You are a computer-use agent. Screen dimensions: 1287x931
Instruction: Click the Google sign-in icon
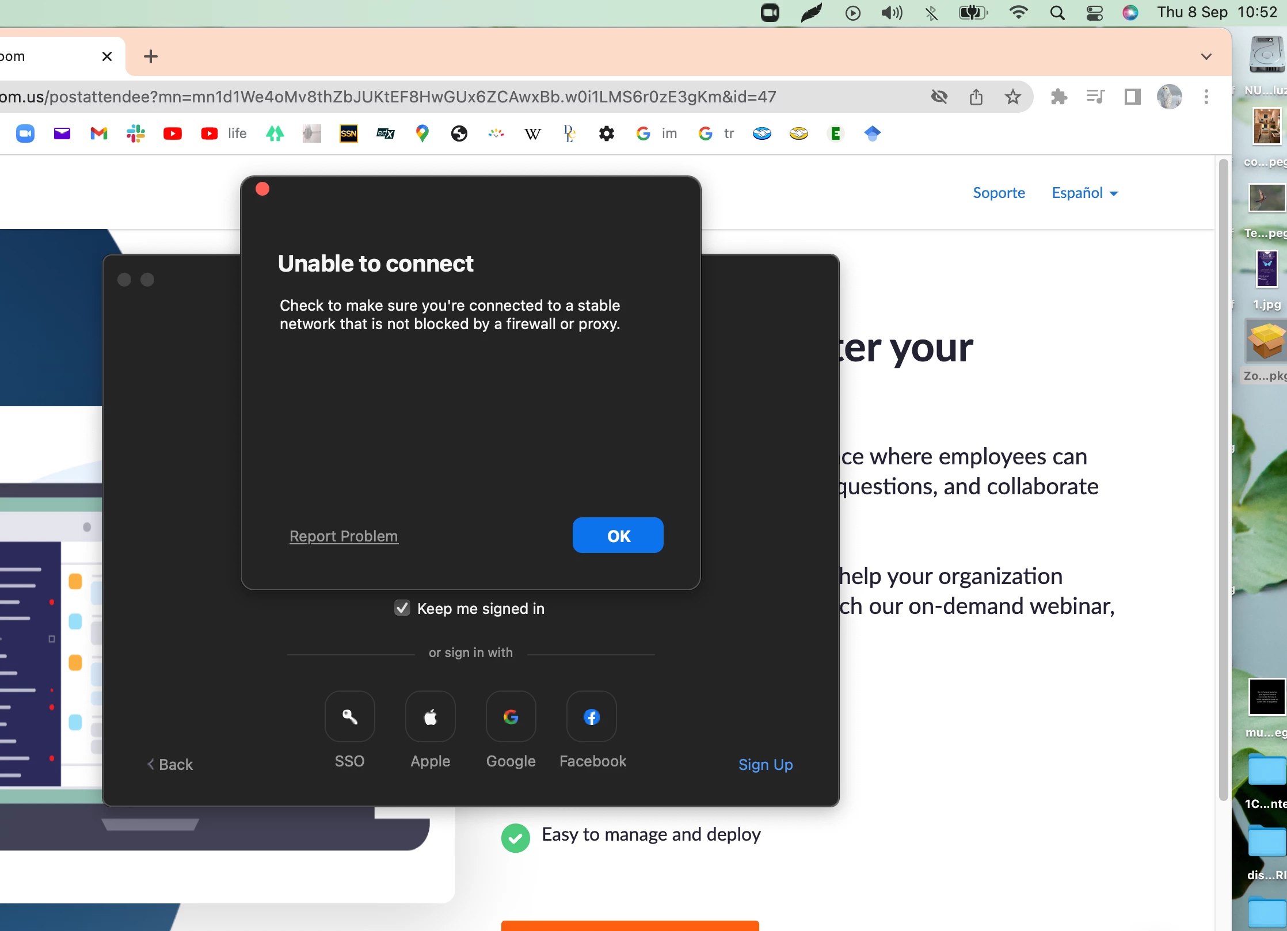(x=511, y=717)
